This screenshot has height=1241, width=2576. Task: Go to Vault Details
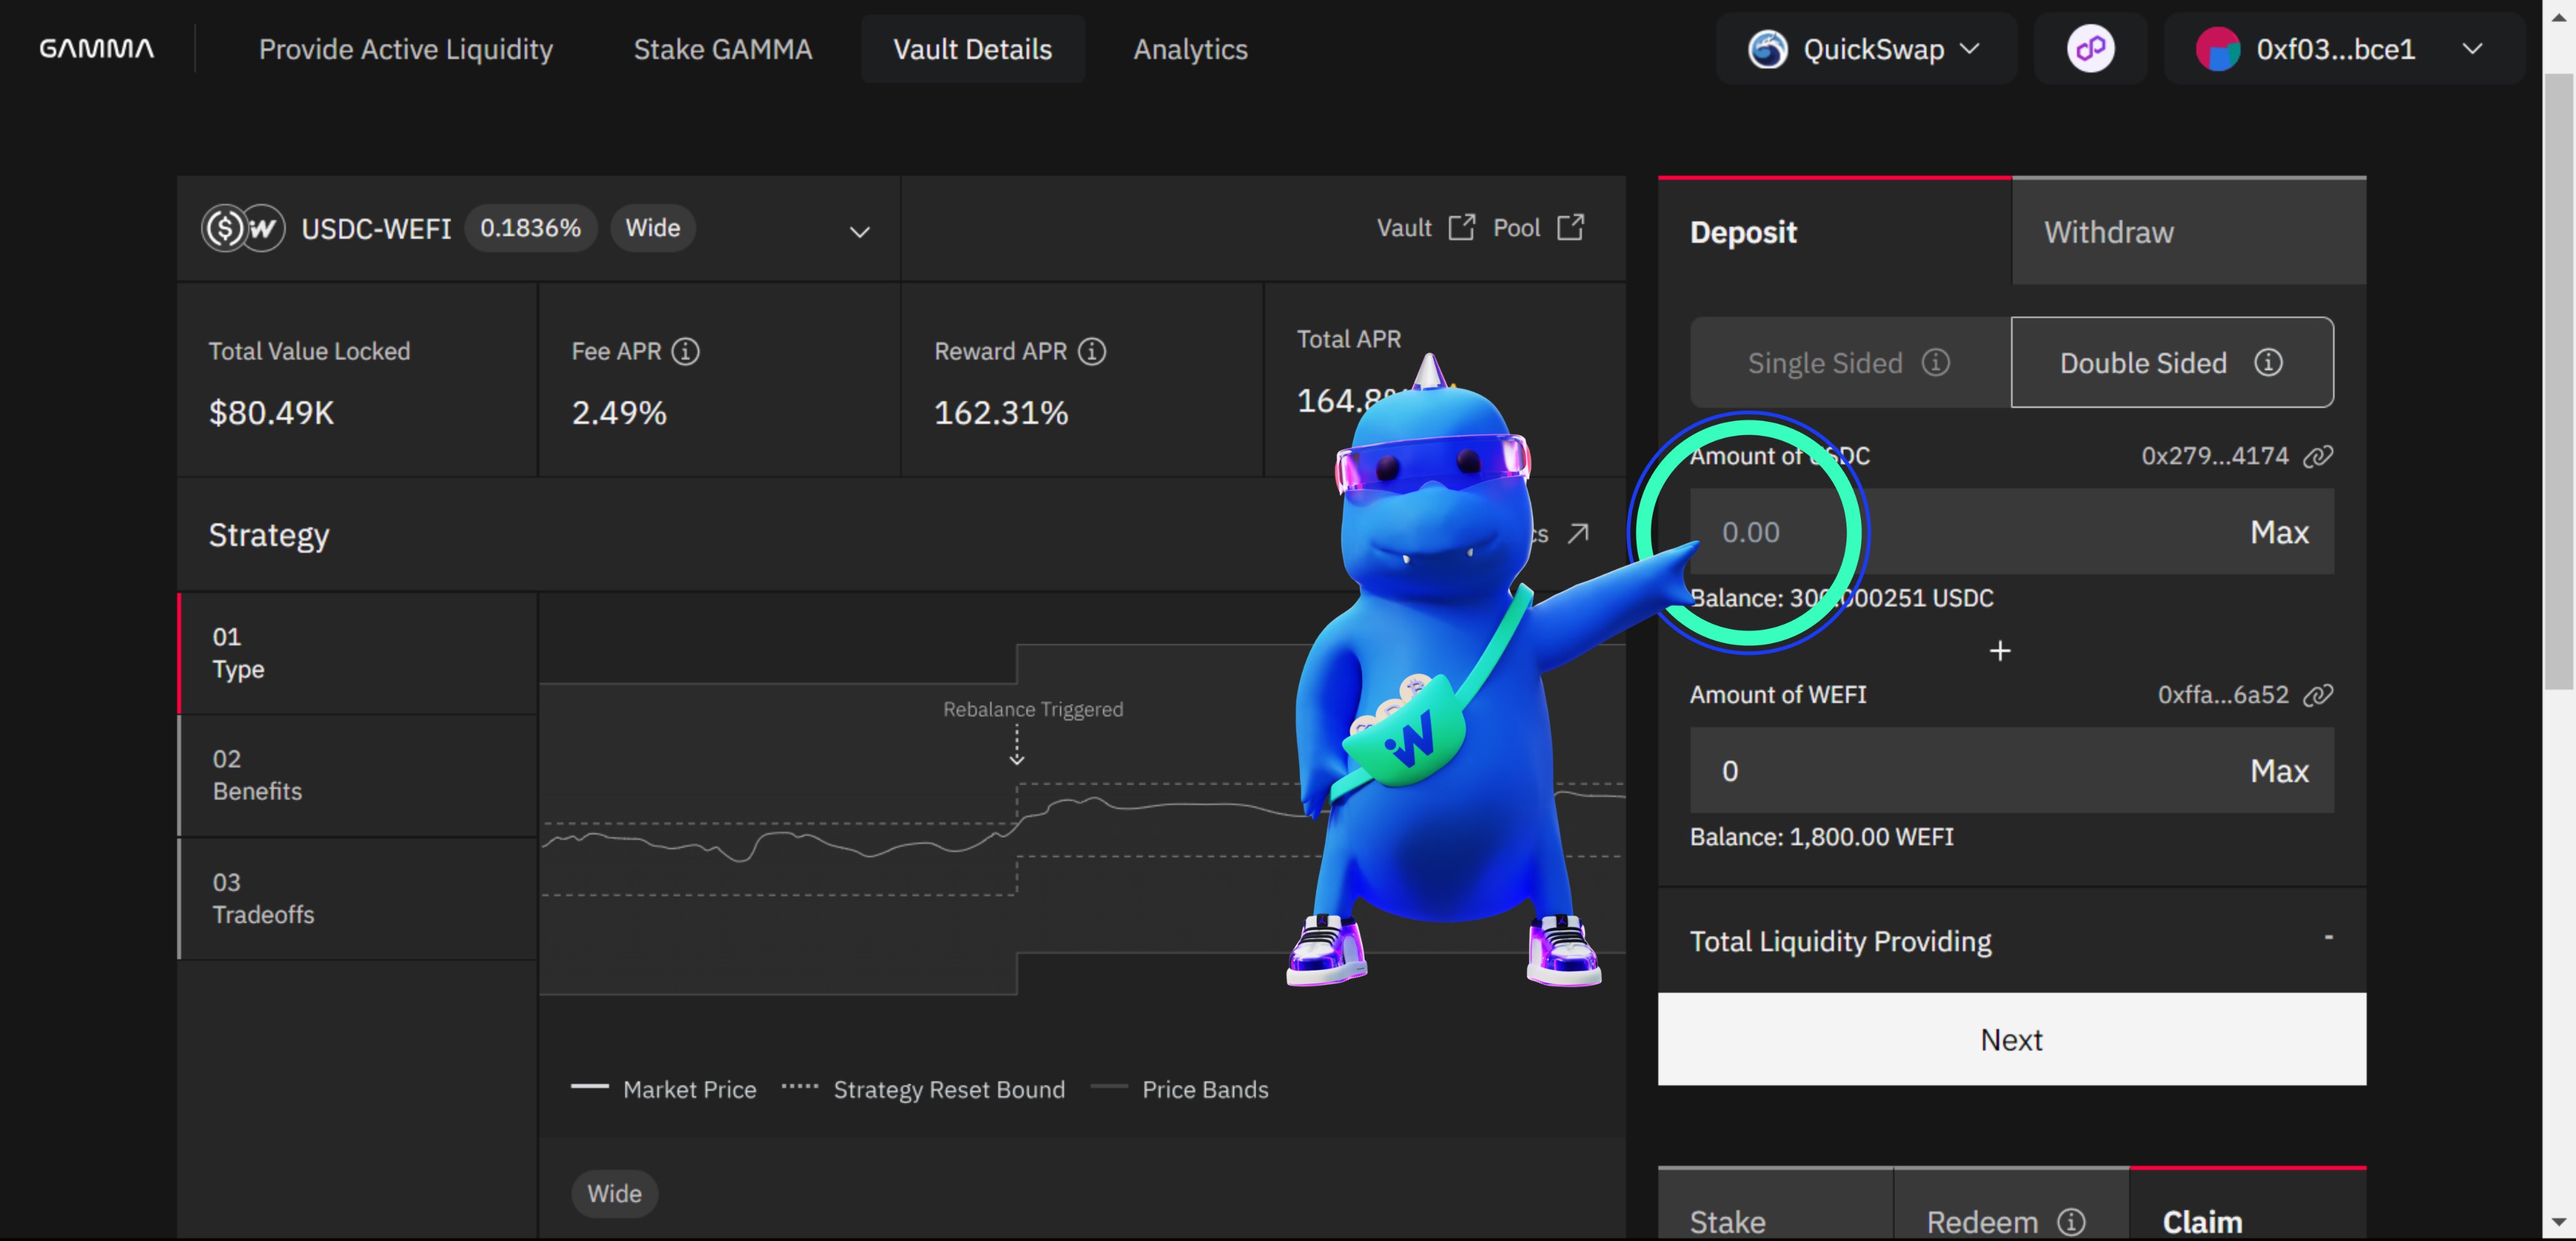[x=972, y=49]
